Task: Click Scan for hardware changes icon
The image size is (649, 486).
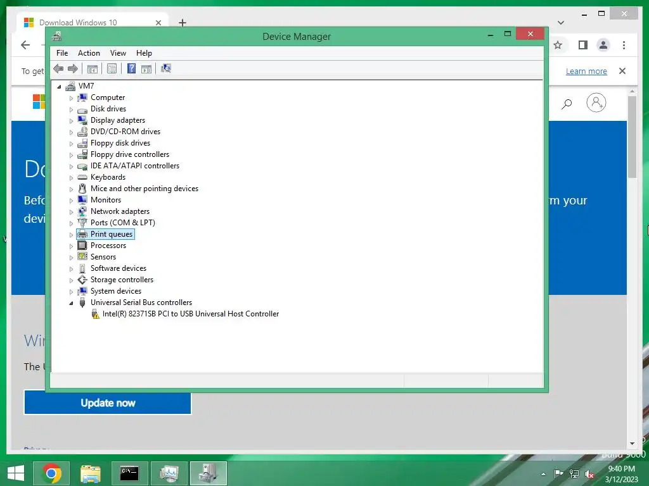Action: pos(166,68)
